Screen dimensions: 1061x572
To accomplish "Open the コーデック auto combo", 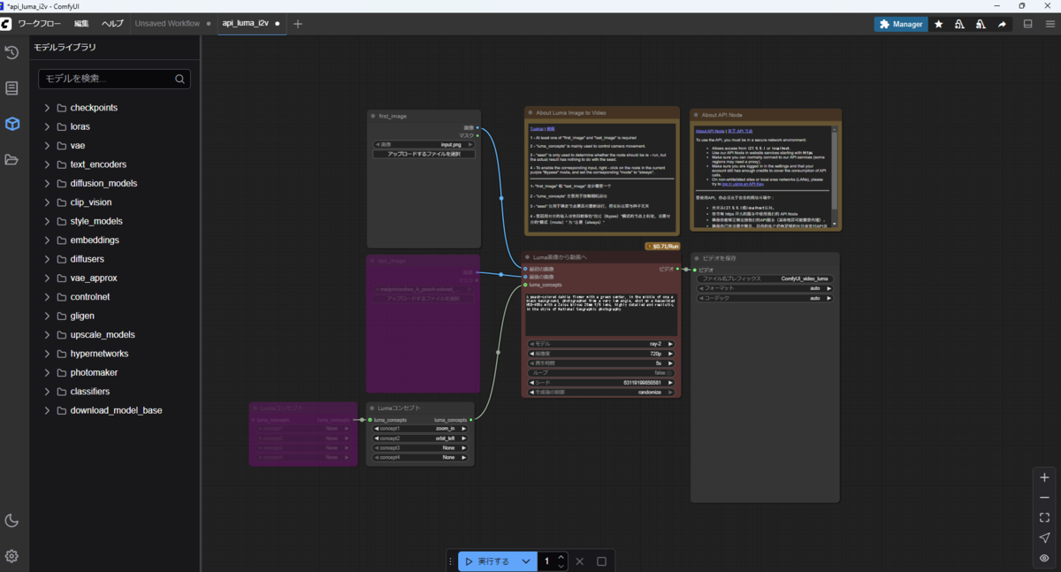I will pyautogui.click(x=765, y=298).
